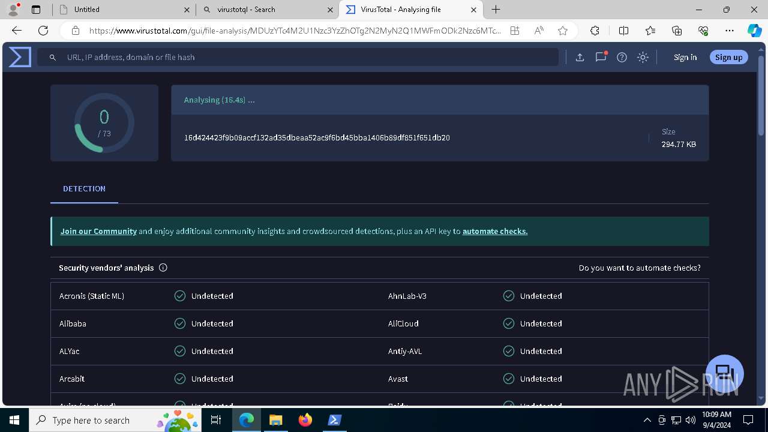Open Copilot sidebar icon
Image resolution: width=768 pixels, height=432 pixels.
click(754, 31)
